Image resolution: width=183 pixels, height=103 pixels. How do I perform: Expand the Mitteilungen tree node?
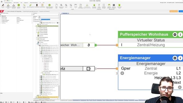[x=37, y=39]
